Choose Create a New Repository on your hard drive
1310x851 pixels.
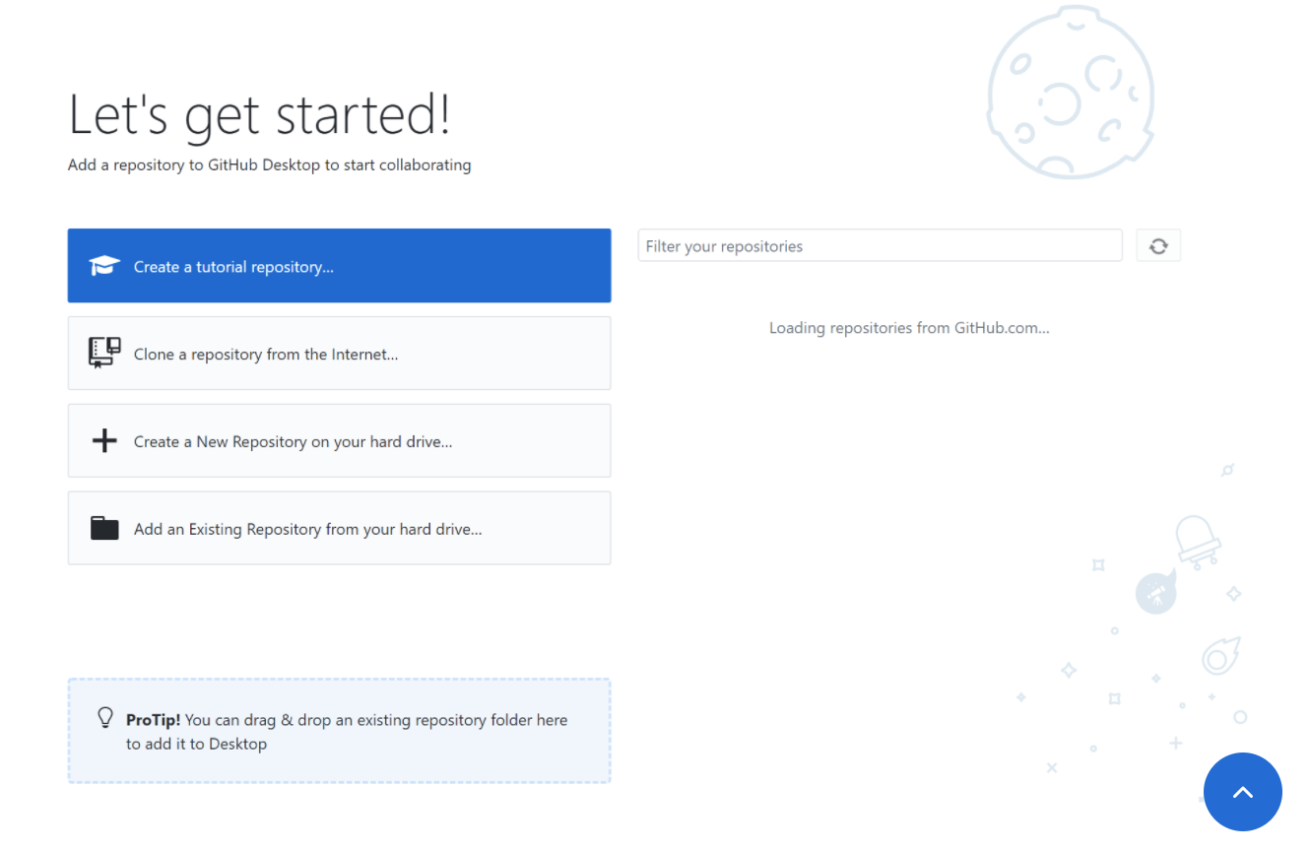(339, 441)
